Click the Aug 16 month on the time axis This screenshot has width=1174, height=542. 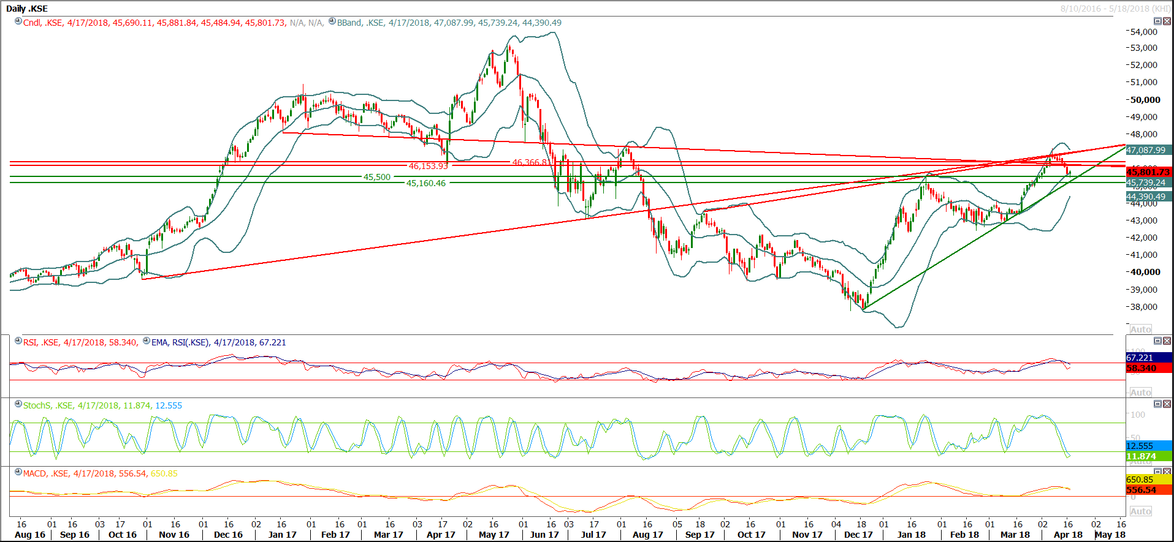click(x=30, y=535)
